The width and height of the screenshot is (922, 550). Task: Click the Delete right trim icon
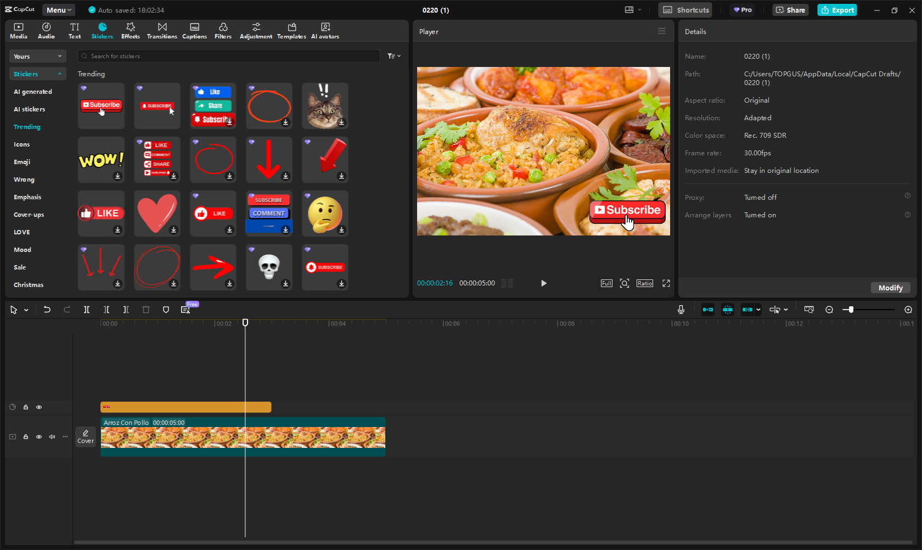[x=126, y=310]
